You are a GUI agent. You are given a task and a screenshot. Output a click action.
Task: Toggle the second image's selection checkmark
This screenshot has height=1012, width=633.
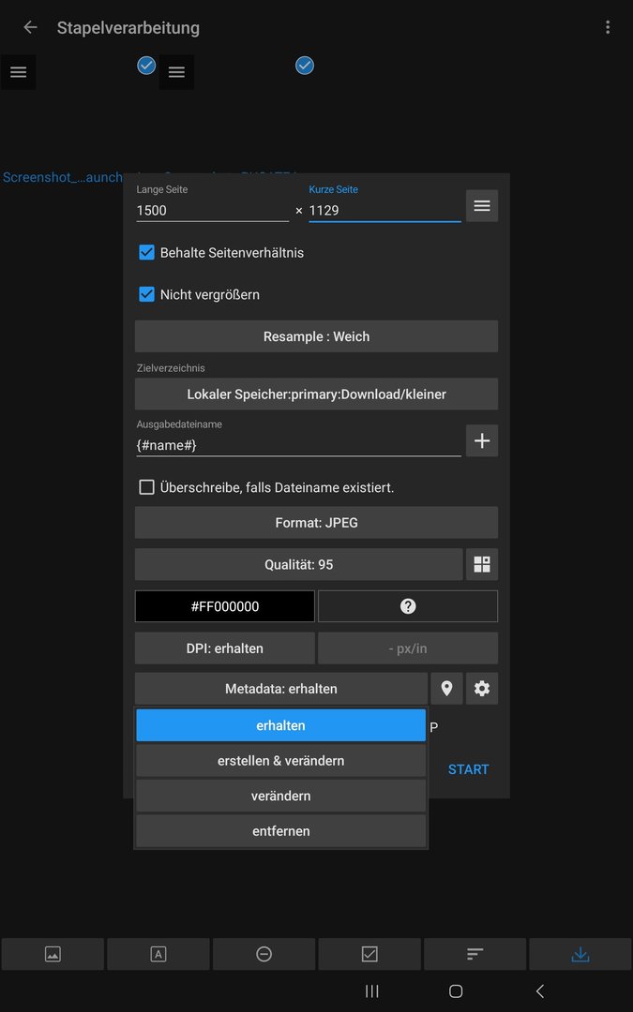click(x=304, y=66)
